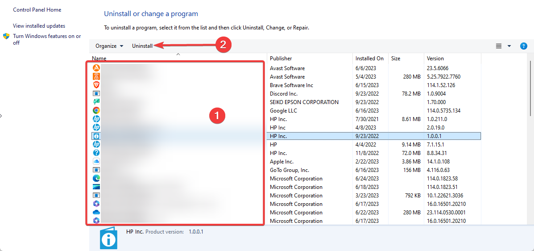Select the iCloud icon in the Apple Inc. row

96,161
